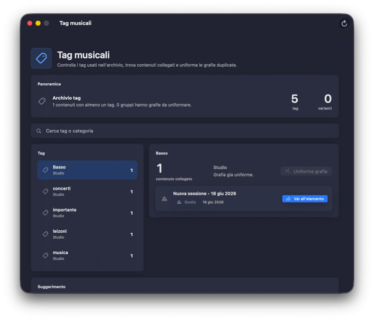Click the yellow minimize window button

pyautogui.click(x=38, y=23)
